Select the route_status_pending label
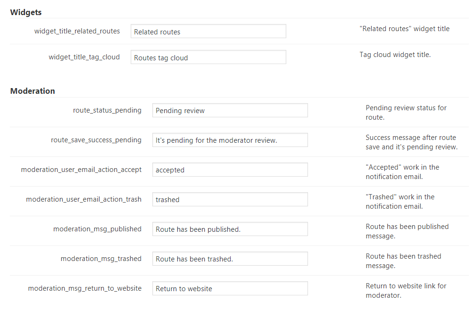Viewport: 475px width, 310px height. pos(107,110)
